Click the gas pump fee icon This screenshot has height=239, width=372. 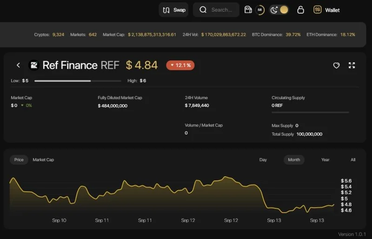click(x=248, y=10)
